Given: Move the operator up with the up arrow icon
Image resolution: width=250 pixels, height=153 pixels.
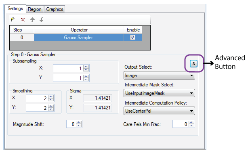Looking at the screenshot, I should 32,20.
